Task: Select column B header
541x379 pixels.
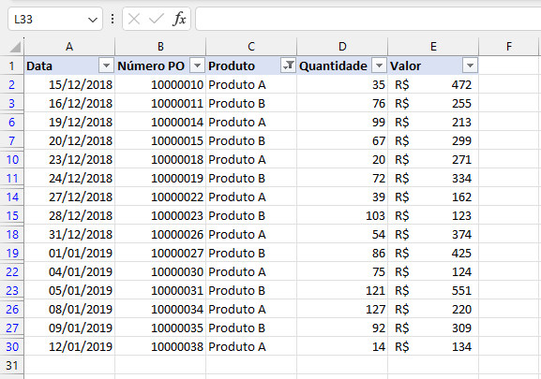Action: coord(160,47)
